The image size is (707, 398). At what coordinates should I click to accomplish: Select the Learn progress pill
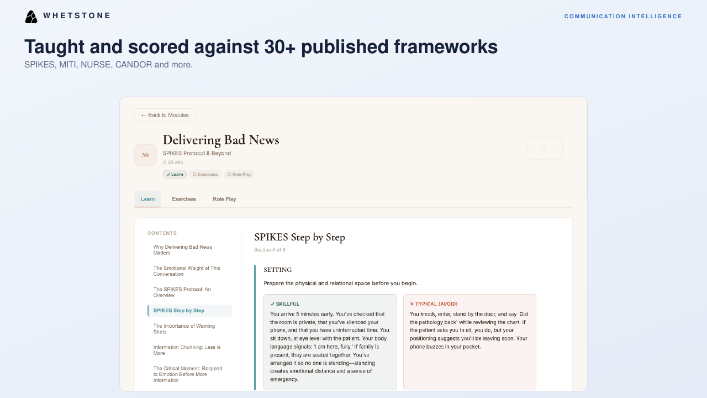[175, 174]
